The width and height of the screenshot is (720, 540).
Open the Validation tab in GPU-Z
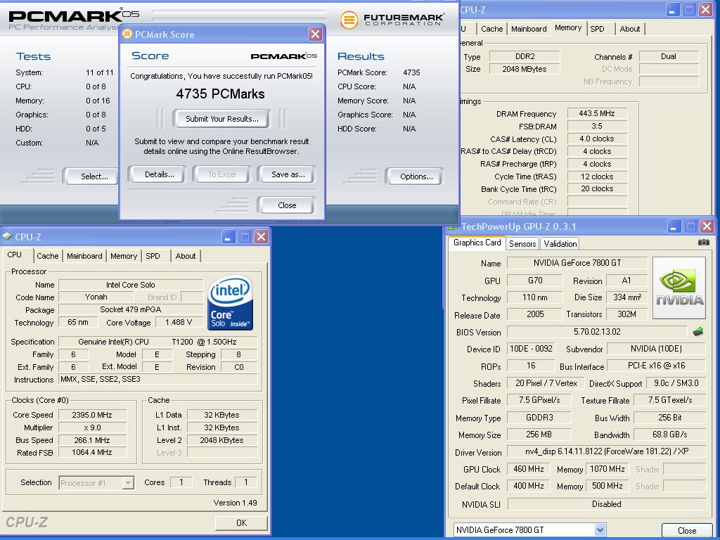tap(560, 244)
